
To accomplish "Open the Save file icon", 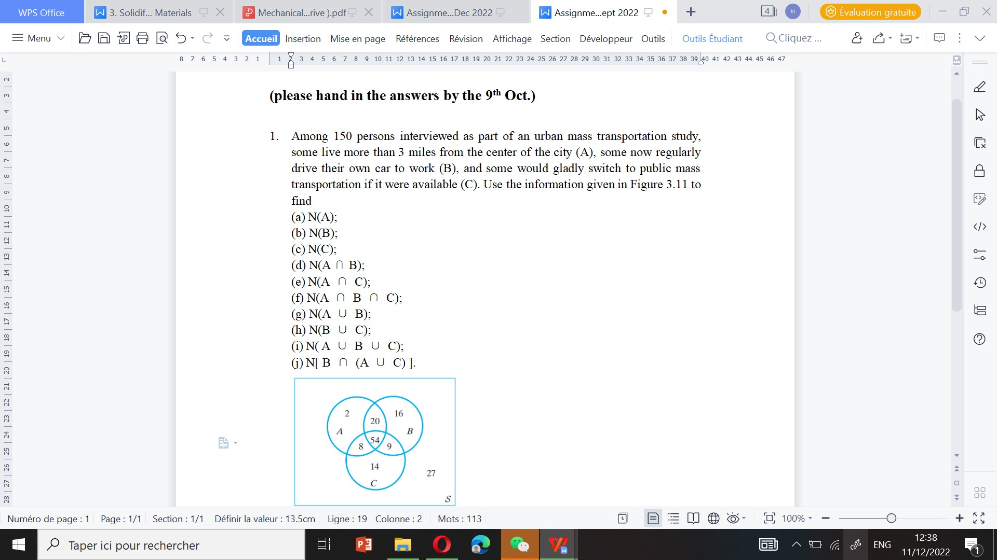I will (x=104, y=38).
